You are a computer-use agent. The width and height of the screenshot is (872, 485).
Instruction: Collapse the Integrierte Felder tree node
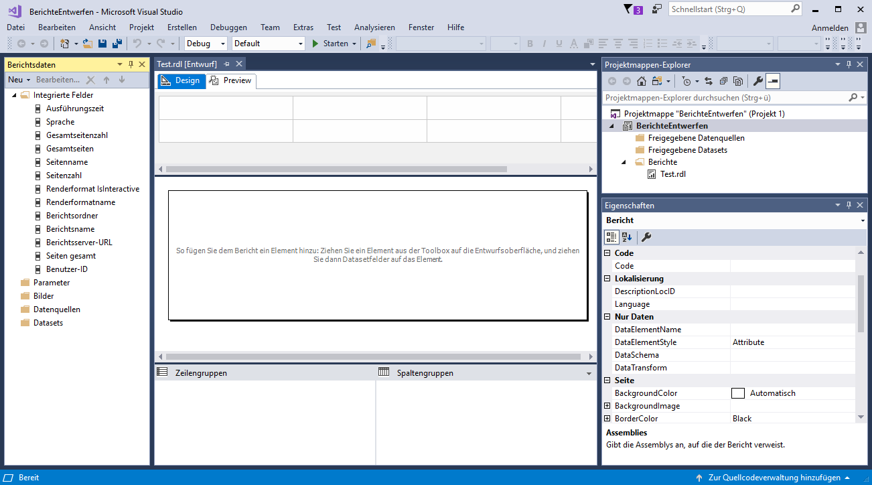point(14,95)
